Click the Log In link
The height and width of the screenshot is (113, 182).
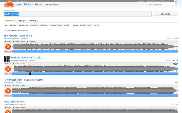pyautogui.click(x=18, y=1)
